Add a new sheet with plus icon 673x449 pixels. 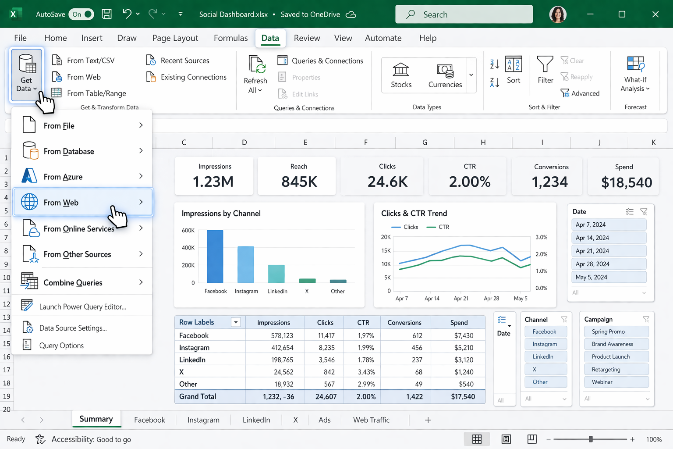point(428,420)
